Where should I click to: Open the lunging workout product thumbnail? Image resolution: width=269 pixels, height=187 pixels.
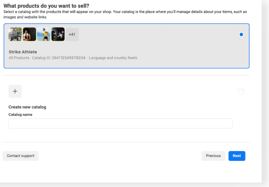tap(15, 35)
